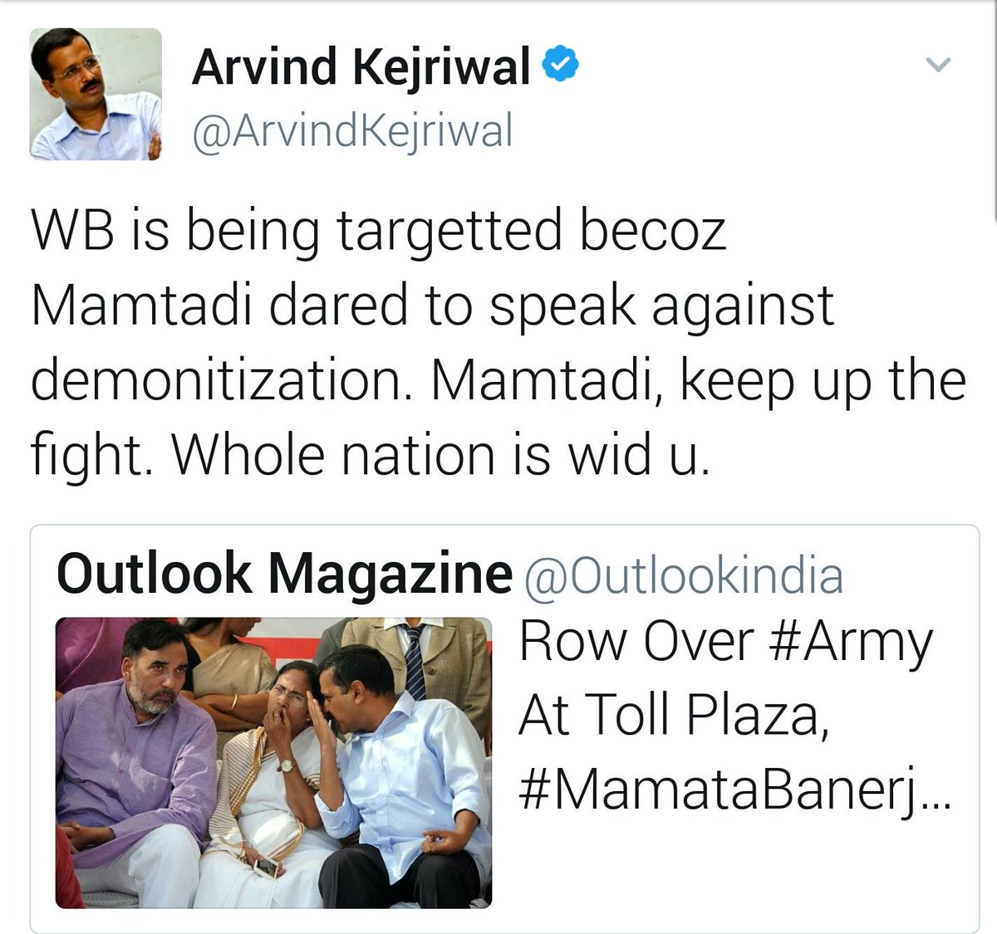This screenshot has width=997, height=934.
Task: Open the quoted tweet photo
Action: coord(274,763)
